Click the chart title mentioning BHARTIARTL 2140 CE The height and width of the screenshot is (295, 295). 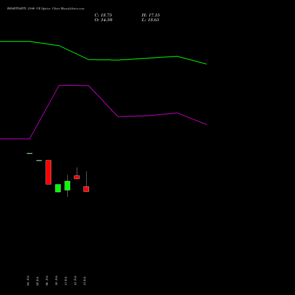45,9
